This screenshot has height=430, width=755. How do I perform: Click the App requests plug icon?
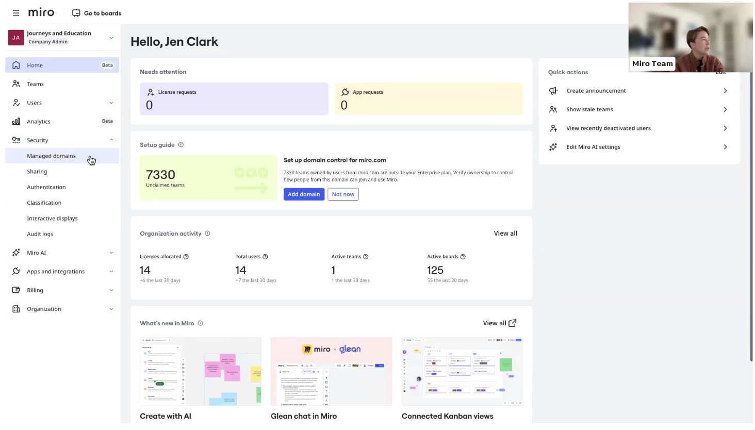point(345,92)
